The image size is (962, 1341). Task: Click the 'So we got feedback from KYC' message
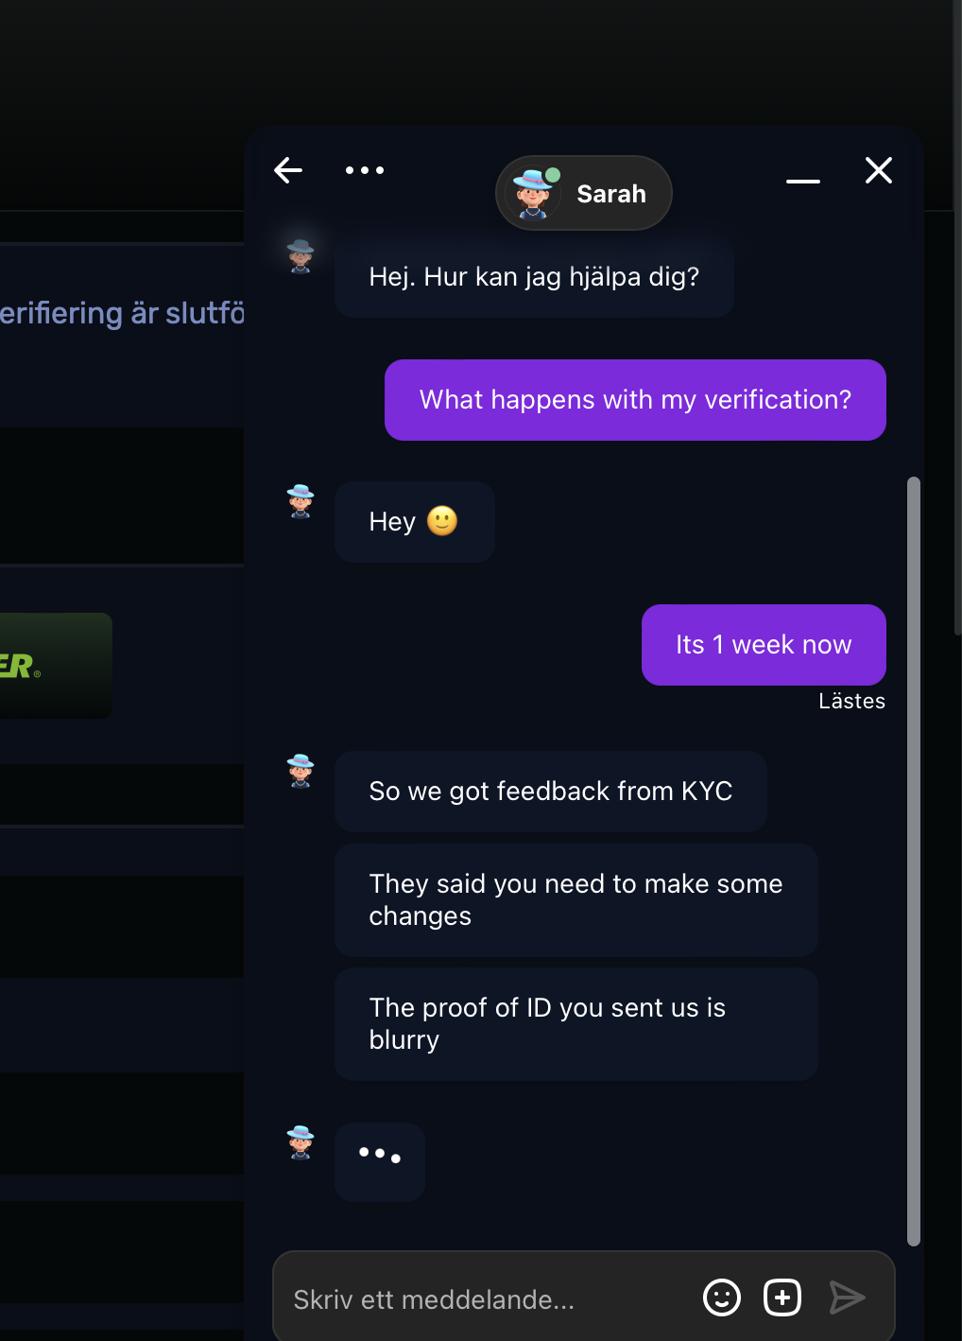point(551,792)
